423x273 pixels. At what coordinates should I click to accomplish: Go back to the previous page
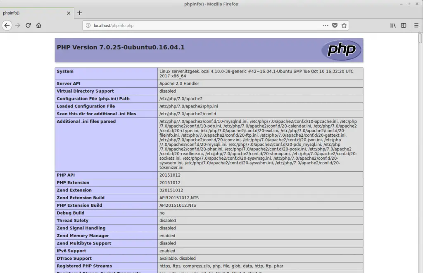coord(7,26)
